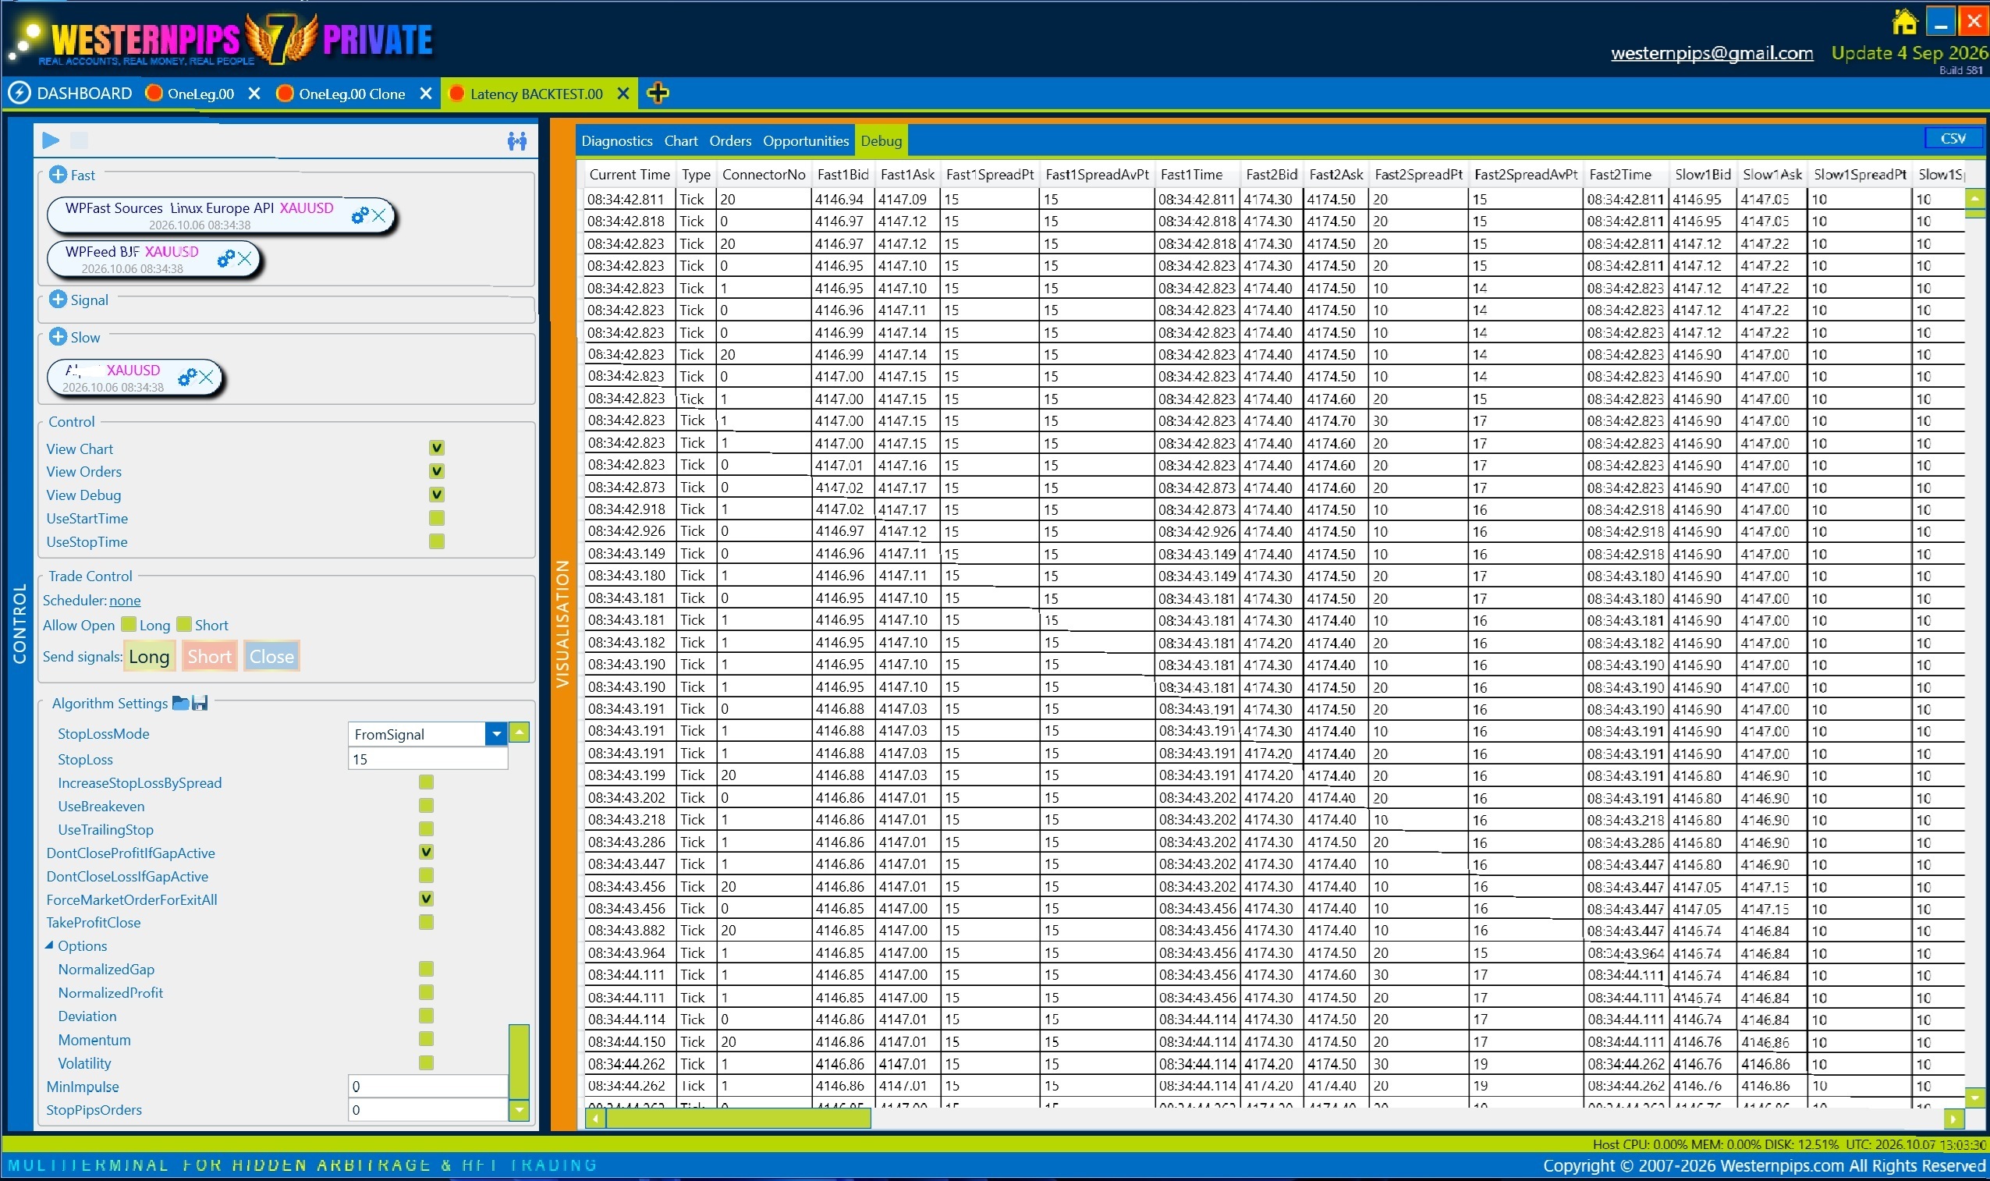Open the StopLossMode FromSignal dropdown

pyautogui.click(x=495, y=734)
